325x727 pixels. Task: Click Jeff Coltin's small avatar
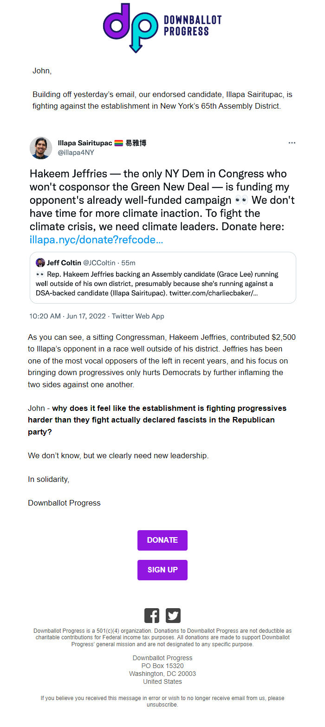point(40,263)
